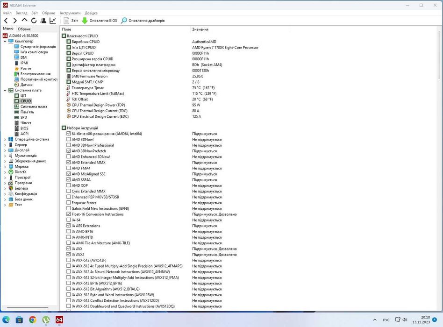This screenshot has width=443, height=327.
Task: Collapse the Системна плата tree node
Action: (x=5, y=90)
